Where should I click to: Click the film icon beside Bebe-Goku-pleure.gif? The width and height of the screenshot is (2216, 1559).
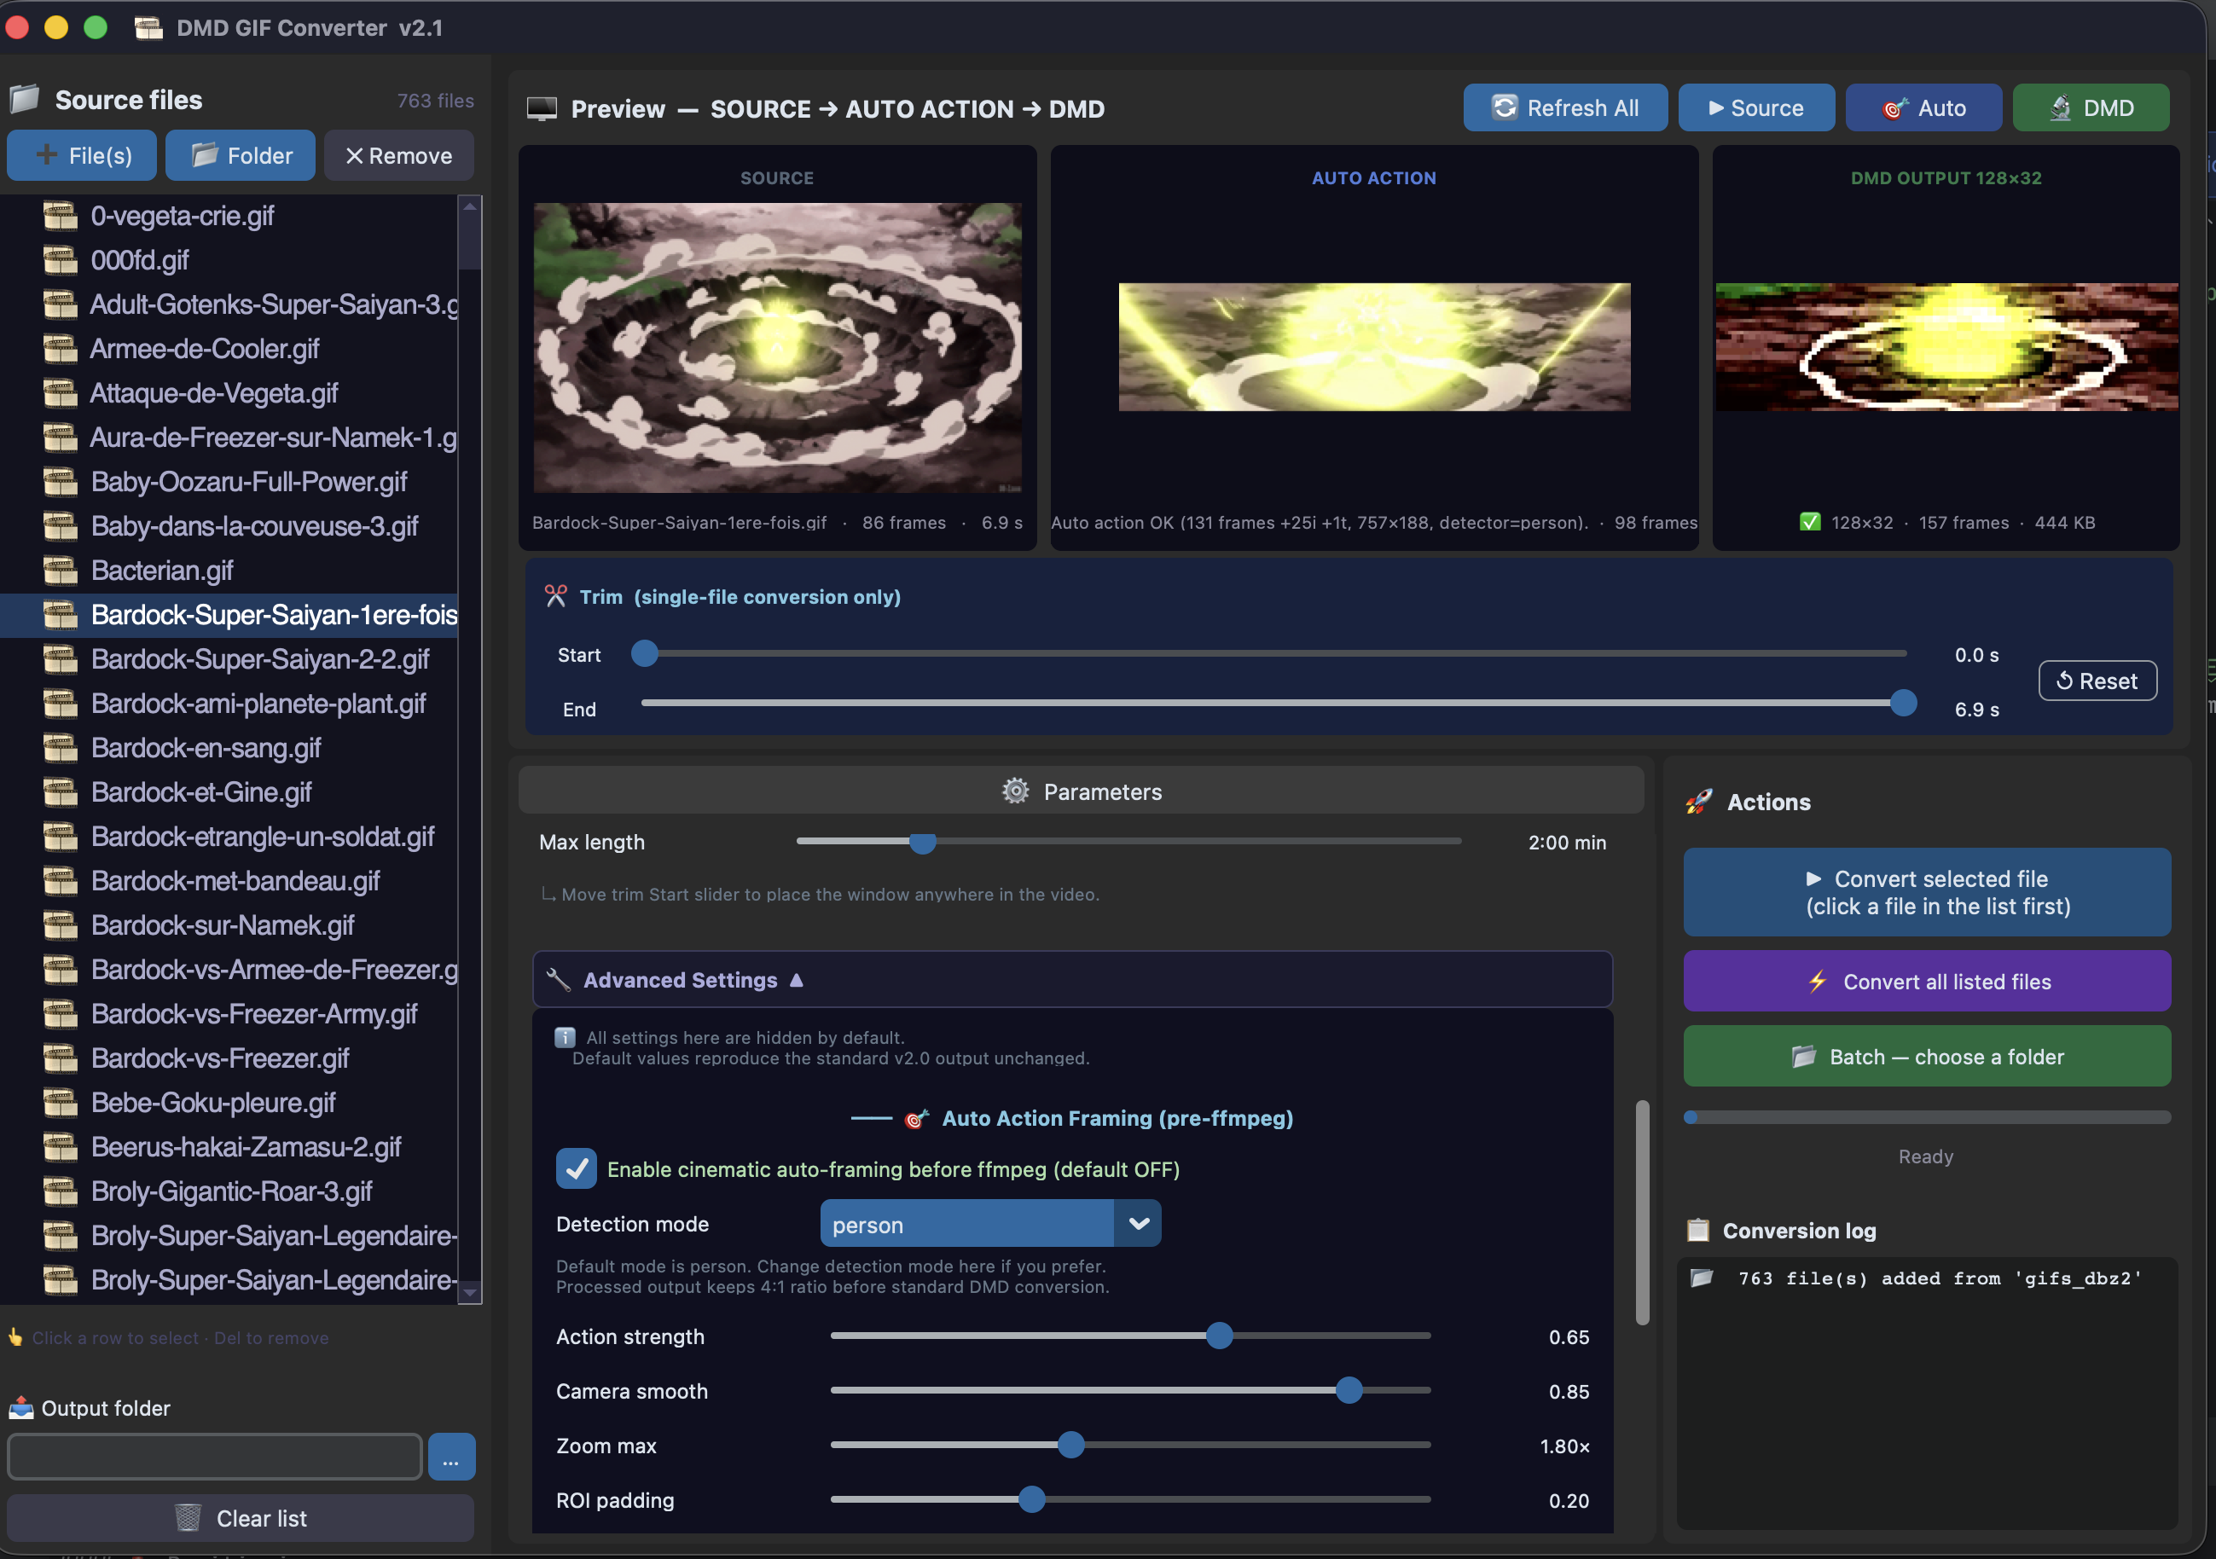pyautogui.click(x=60, y=1104)
